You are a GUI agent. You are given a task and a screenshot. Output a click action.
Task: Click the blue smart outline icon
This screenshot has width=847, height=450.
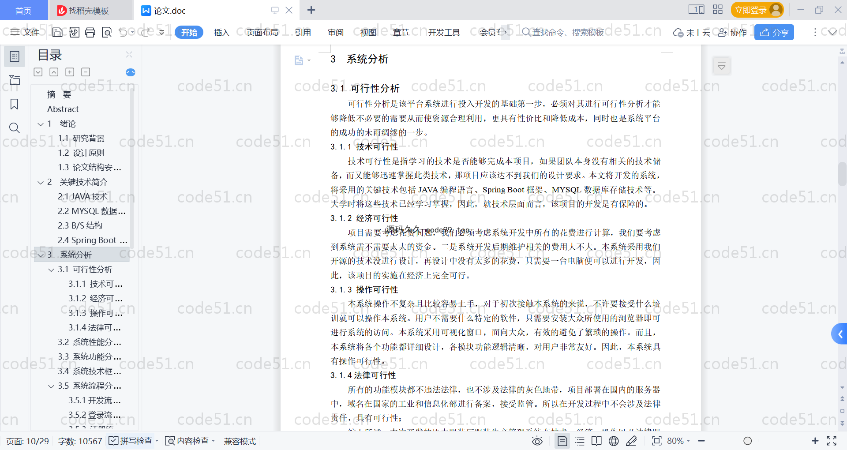(x=131, y=72)
